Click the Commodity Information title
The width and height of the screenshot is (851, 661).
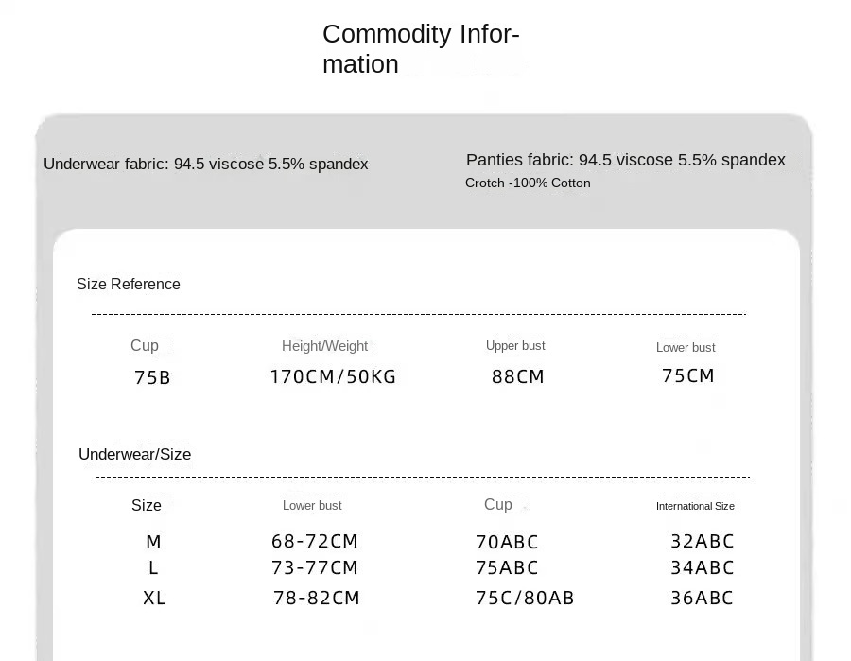pos(421,49)
